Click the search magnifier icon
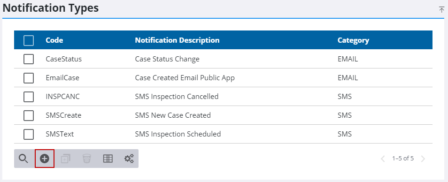This screenshot has height=182, width=448. click(23, 159)
